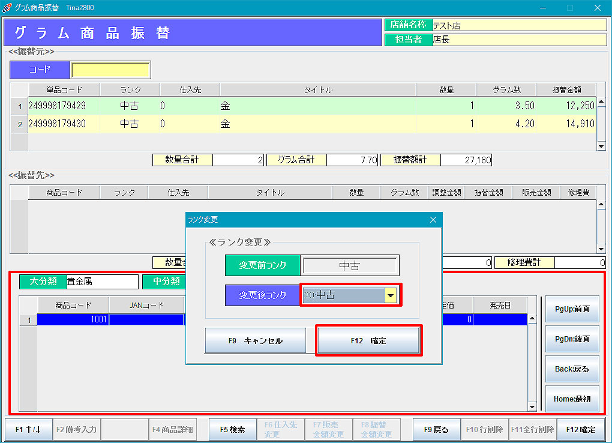612x443 pixels.
Task: Click the F5 検索 button
Action: 232,430
